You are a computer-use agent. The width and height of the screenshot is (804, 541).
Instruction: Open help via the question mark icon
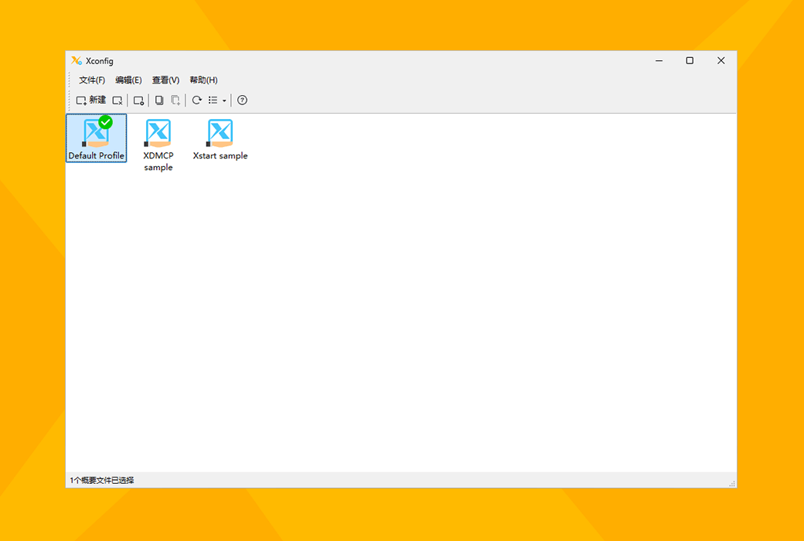[x=243, y=100]
